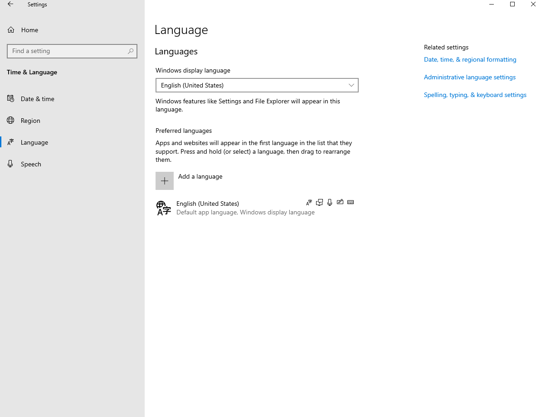
Task: Open Administrative language settings link
Action: point(470,77)
